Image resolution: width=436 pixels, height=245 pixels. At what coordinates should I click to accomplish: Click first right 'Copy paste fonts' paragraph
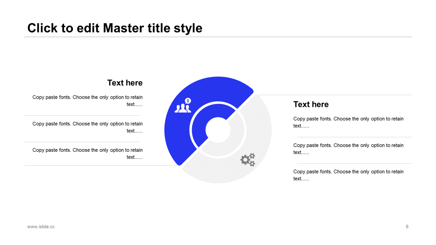(348, 122)
